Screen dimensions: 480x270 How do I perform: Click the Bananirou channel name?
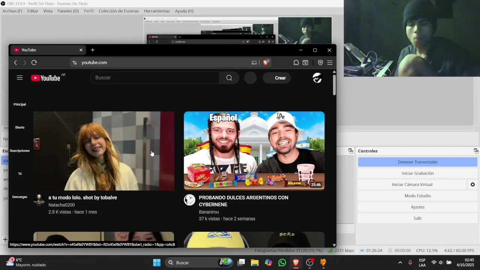pyautogui.click(x=209, y=212)
